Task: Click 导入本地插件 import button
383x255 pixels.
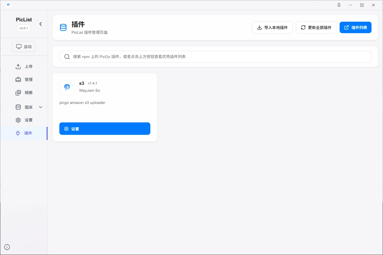Action: tap(272, 27)
